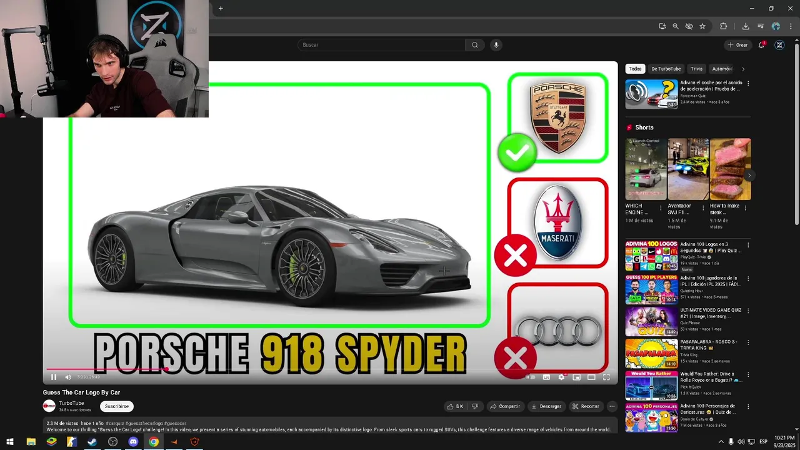The height and width of the screenshot is (450, 800).
Task: Select the Todos filter chip
Action: pos(635,69)
